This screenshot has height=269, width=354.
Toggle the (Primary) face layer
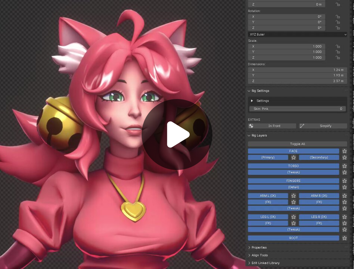click(x=268, y=158)
